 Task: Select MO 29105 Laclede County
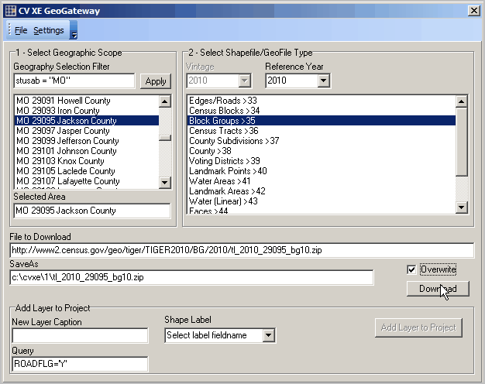pyautogui.click(x=87, y=171)
